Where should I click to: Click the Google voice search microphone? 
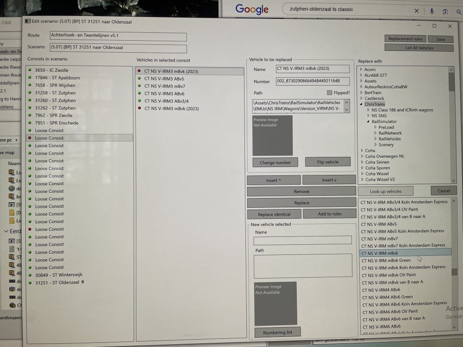tap(432, 11)
